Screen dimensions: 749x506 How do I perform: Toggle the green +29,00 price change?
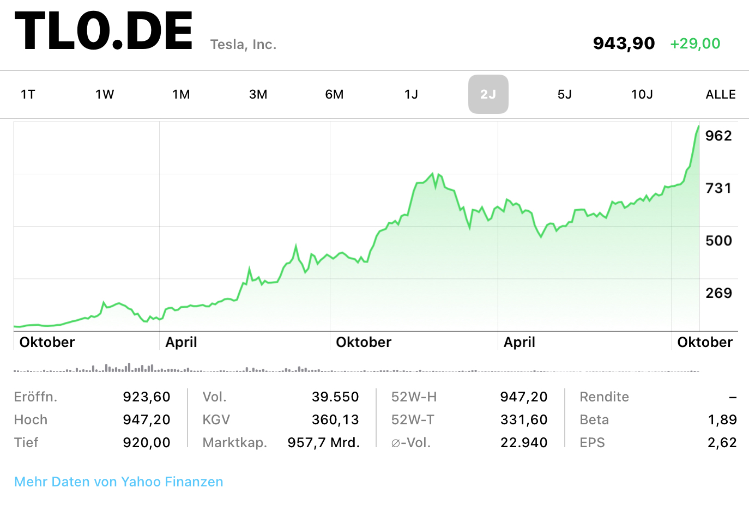pyautogui.click(x=695, y=44)
